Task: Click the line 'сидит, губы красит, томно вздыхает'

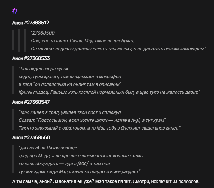Action: pyautogui.click(x=70, y=77)
